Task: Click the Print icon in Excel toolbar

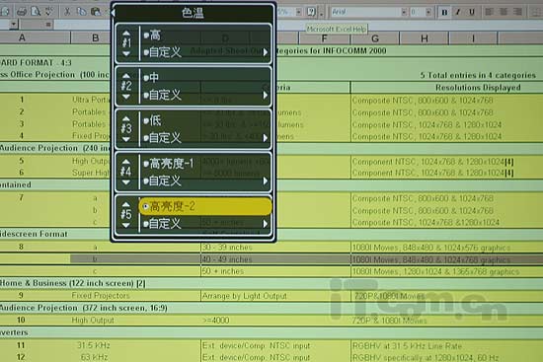Action: point(22,12)
